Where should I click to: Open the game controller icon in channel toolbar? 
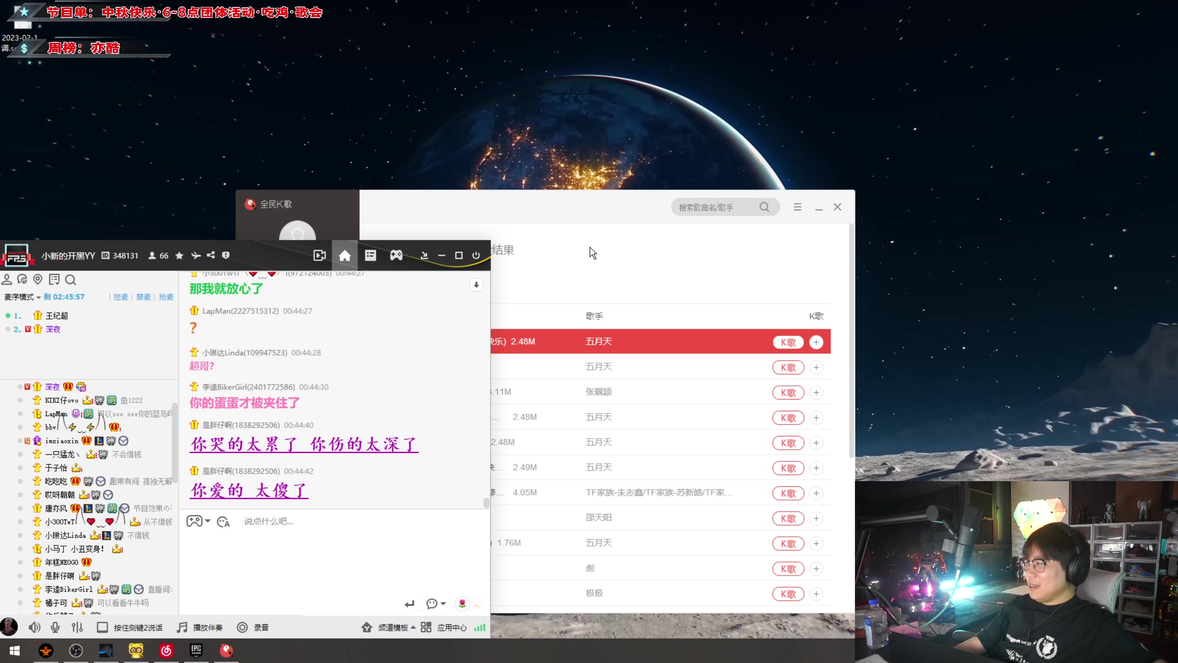point(396,256)
